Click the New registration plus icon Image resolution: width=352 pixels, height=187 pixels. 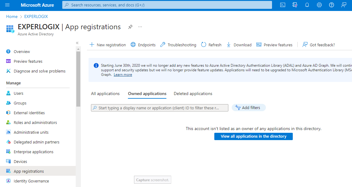[92, 44]
